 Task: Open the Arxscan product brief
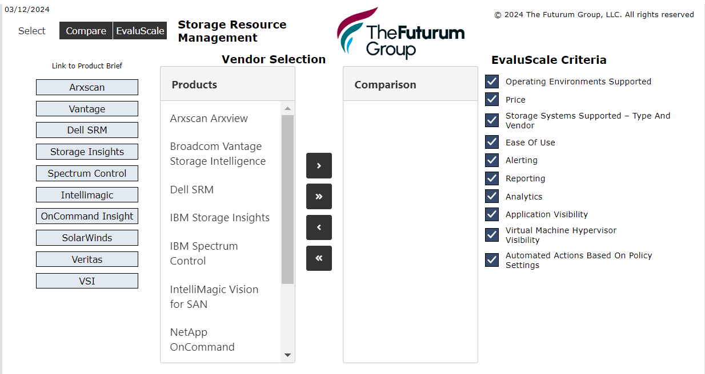click(x=87, y=87)
